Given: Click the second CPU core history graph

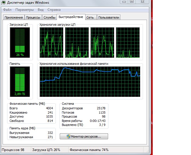Looking at the screenshot, I should [x=77, y=43].
